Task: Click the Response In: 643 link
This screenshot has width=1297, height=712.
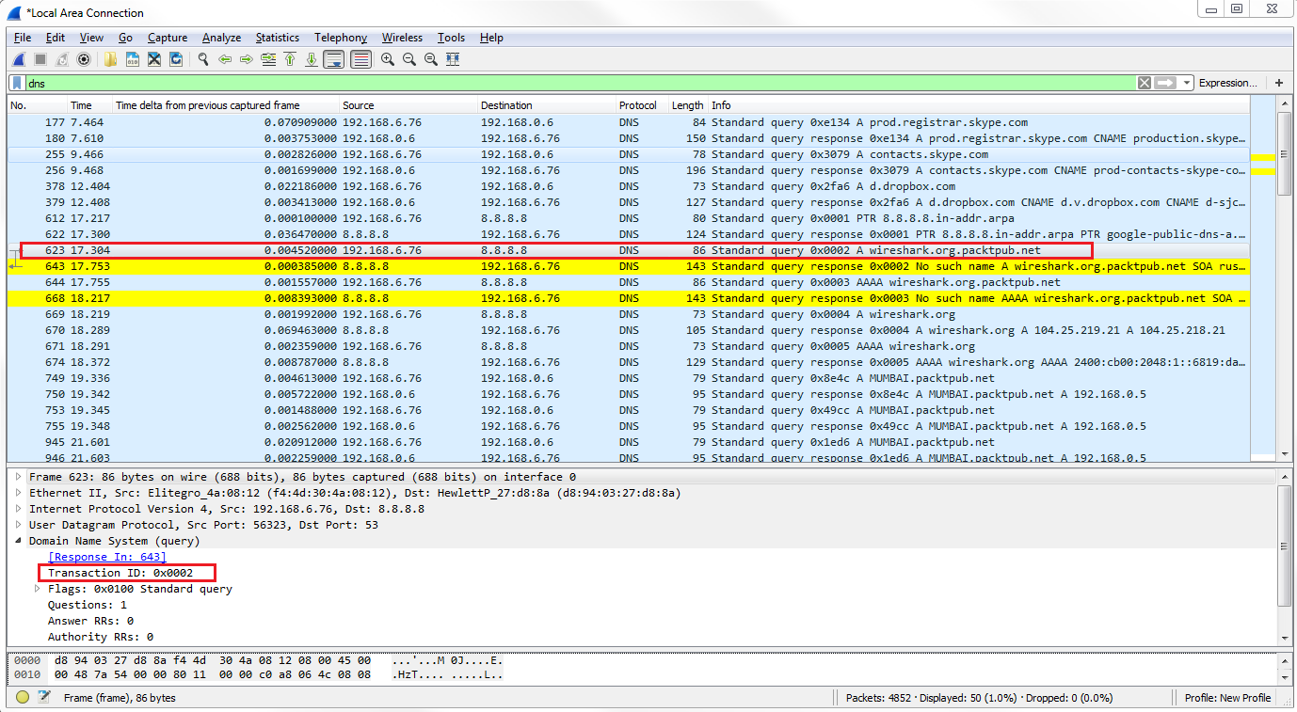Action: (x=106, y=557)
